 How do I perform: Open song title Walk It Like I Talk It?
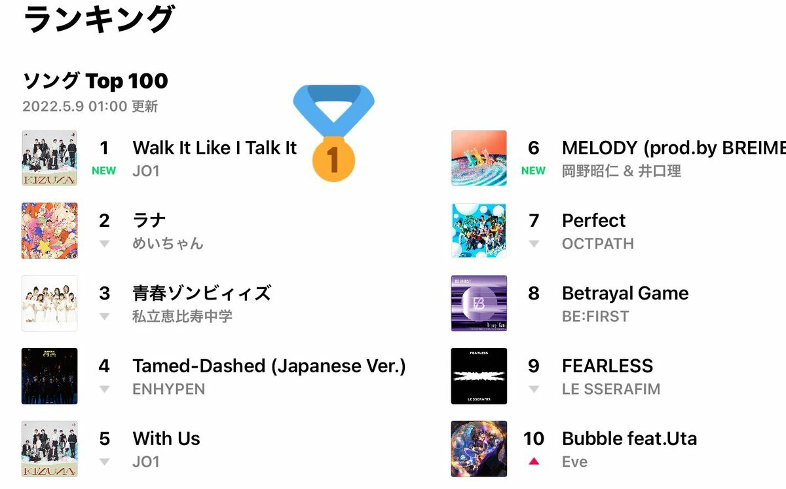pyautogui.click(x=215, y=147)
